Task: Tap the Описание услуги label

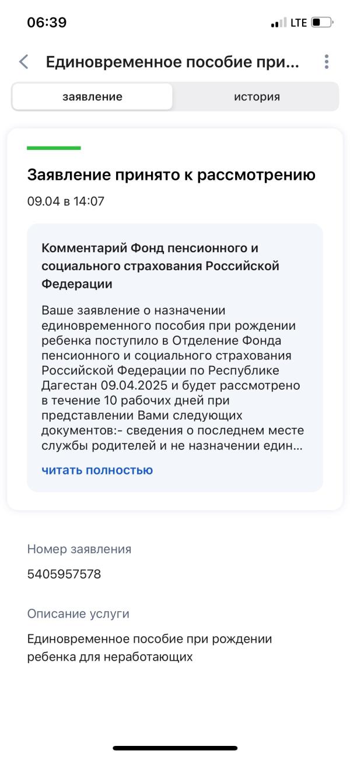Action: click(78, 613)
